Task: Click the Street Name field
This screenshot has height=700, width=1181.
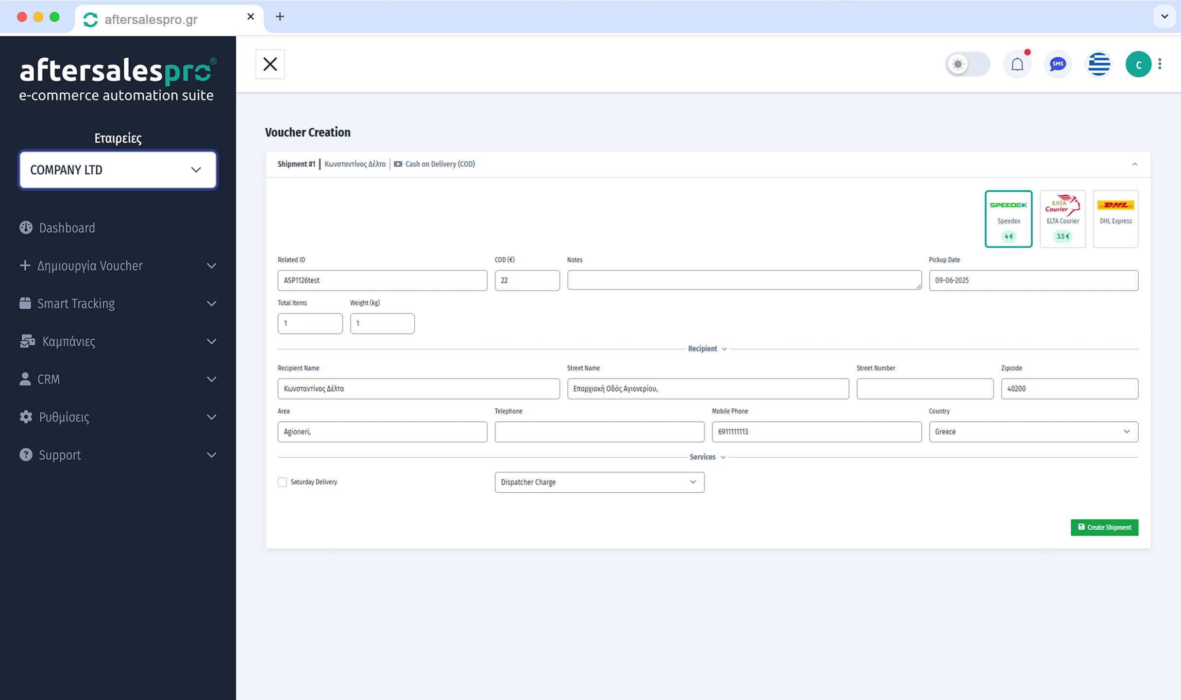Action: pos(708,389)
